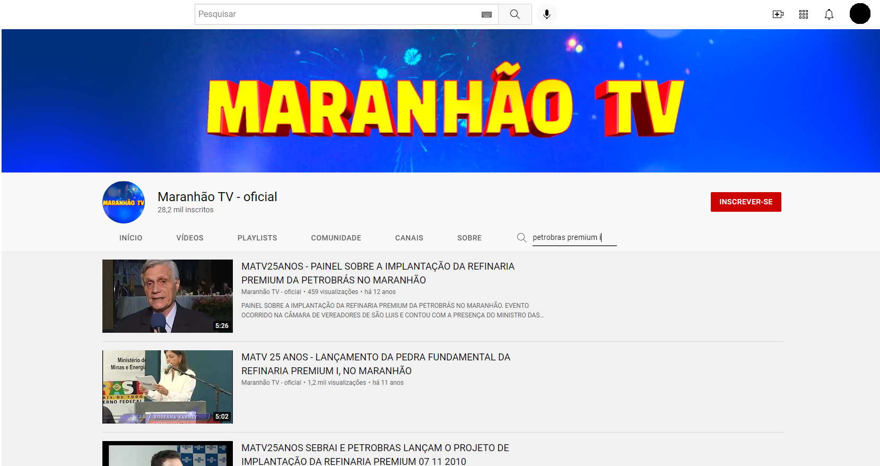This screenshot has width=880, height=466.
Task: Click the 1,2 mil visualizações text
Action: click(337, 383)
